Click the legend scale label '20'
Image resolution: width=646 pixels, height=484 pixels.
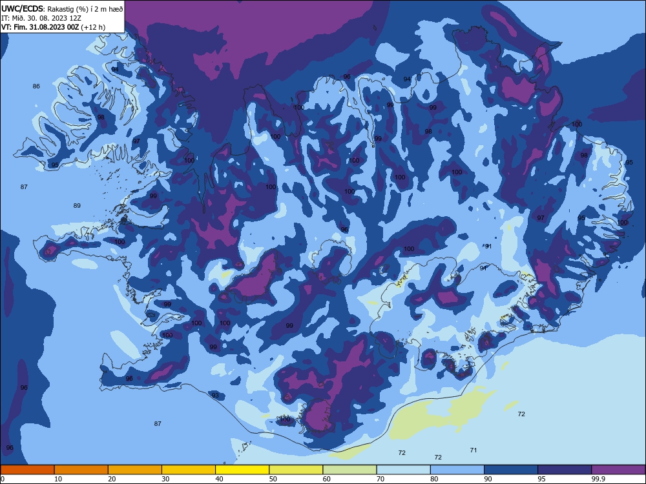point(112,479)
